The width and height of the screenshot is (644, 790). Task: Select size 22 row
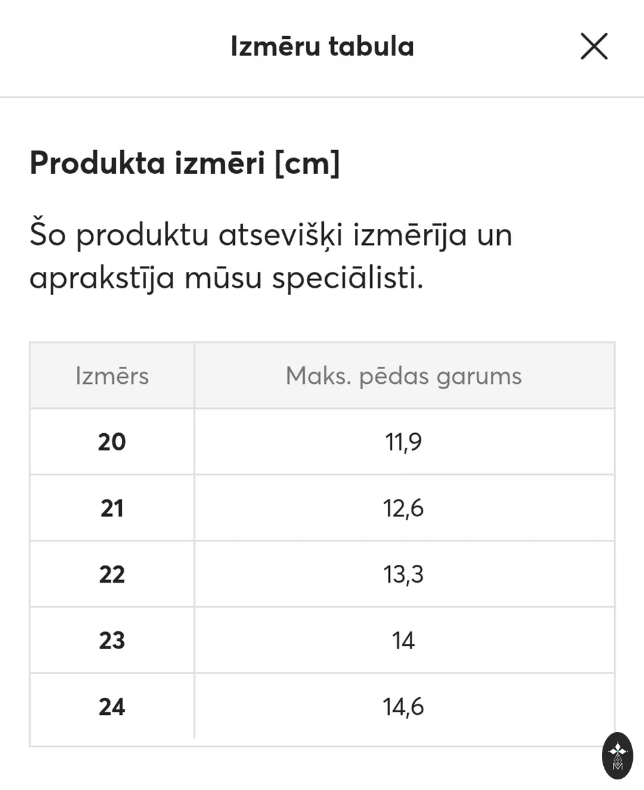[322, 575]
